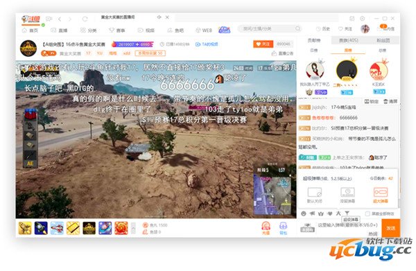The image size is (416, 271).
Task: Send the planet gift icon
Action: point(105,228)
